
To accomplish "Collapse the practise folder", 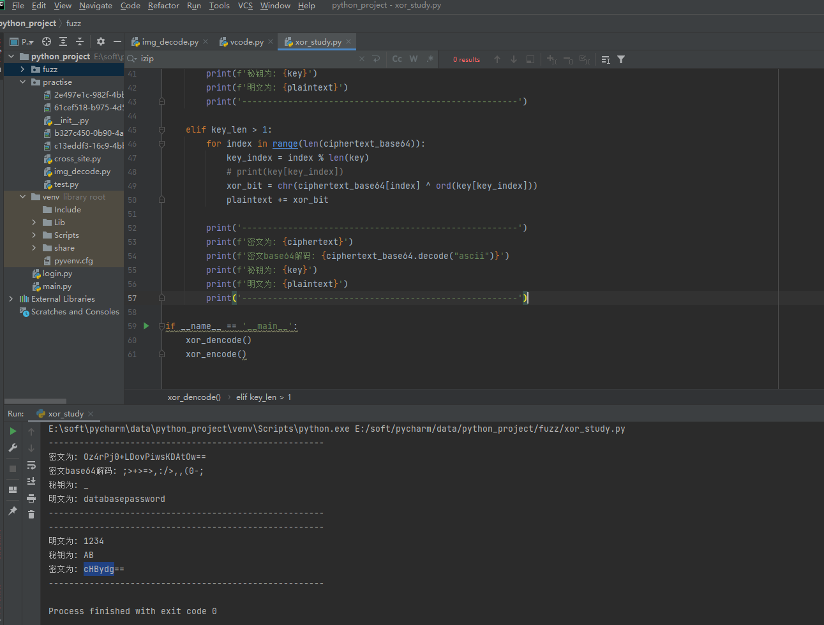I will tap(22, 82).
